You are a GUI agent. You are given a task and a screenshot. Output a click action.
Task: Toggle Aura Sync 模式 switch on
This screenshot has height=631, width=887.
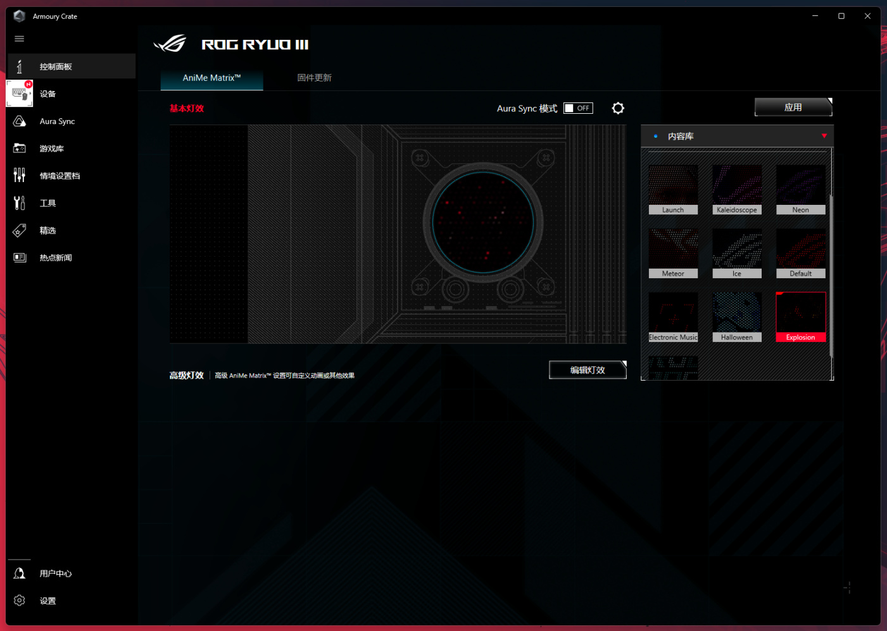tap(578, 108)
